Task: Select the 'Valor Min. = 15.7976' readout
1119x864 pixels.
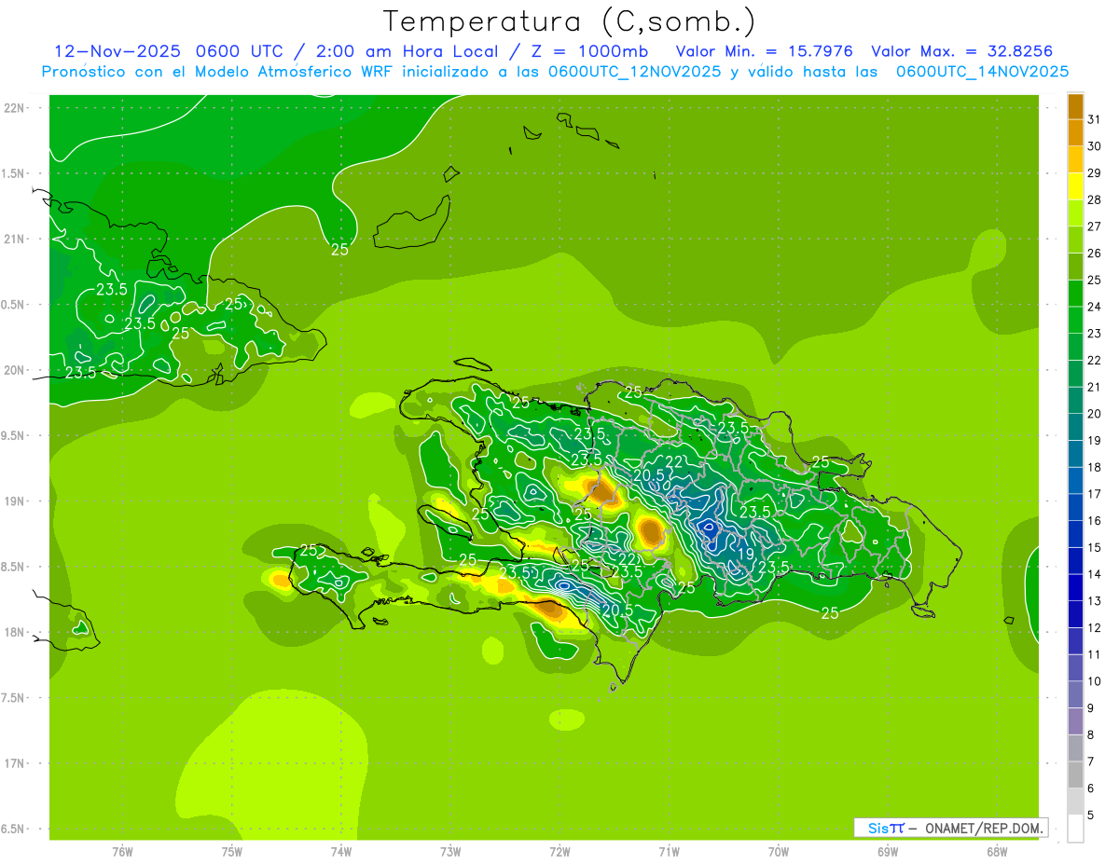Action: pyautogui.click(x=764, y=51)
